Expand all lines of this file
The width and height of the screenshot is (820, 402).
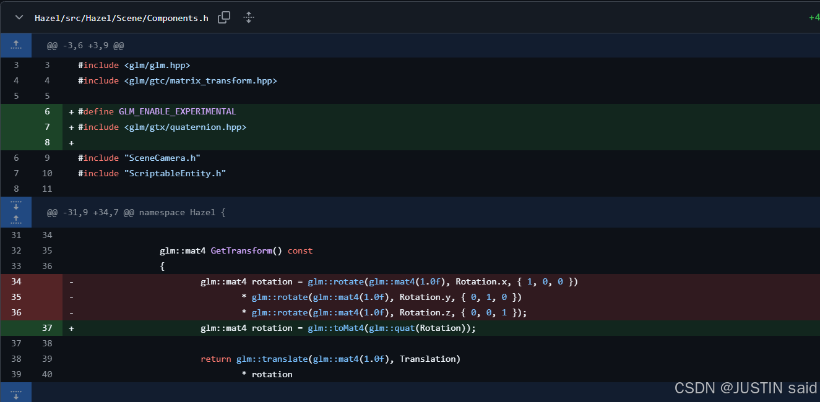pos(249,18)
